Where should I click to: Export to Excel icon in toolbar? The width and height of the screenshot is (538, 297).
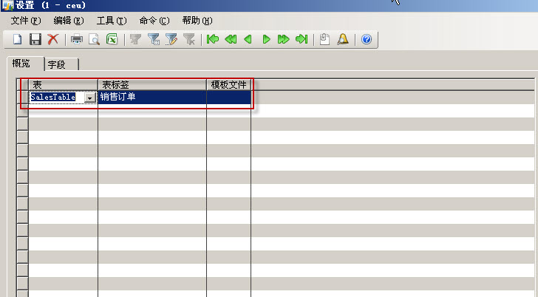[112, 39]
